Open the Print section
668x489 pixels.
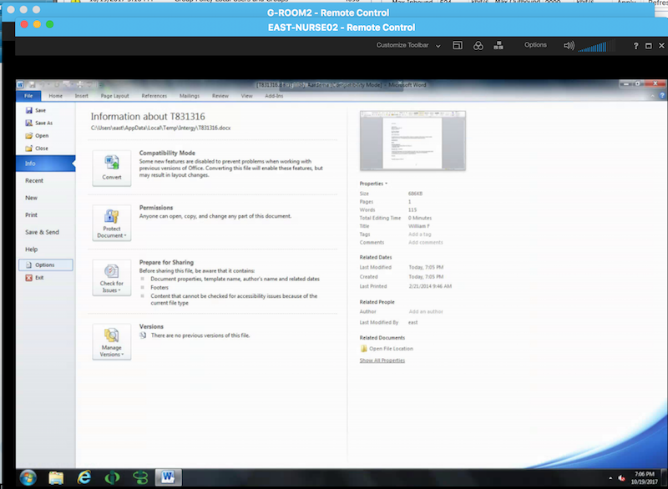click(31, 215)
